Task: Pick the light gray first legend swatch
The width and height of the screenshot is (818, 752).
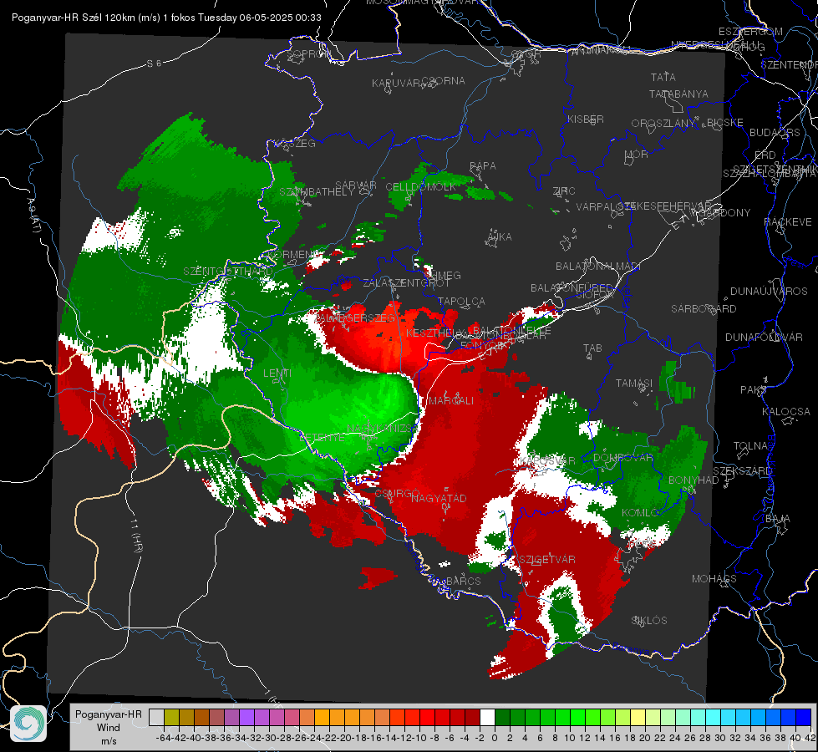Action: tap(156, 717)
